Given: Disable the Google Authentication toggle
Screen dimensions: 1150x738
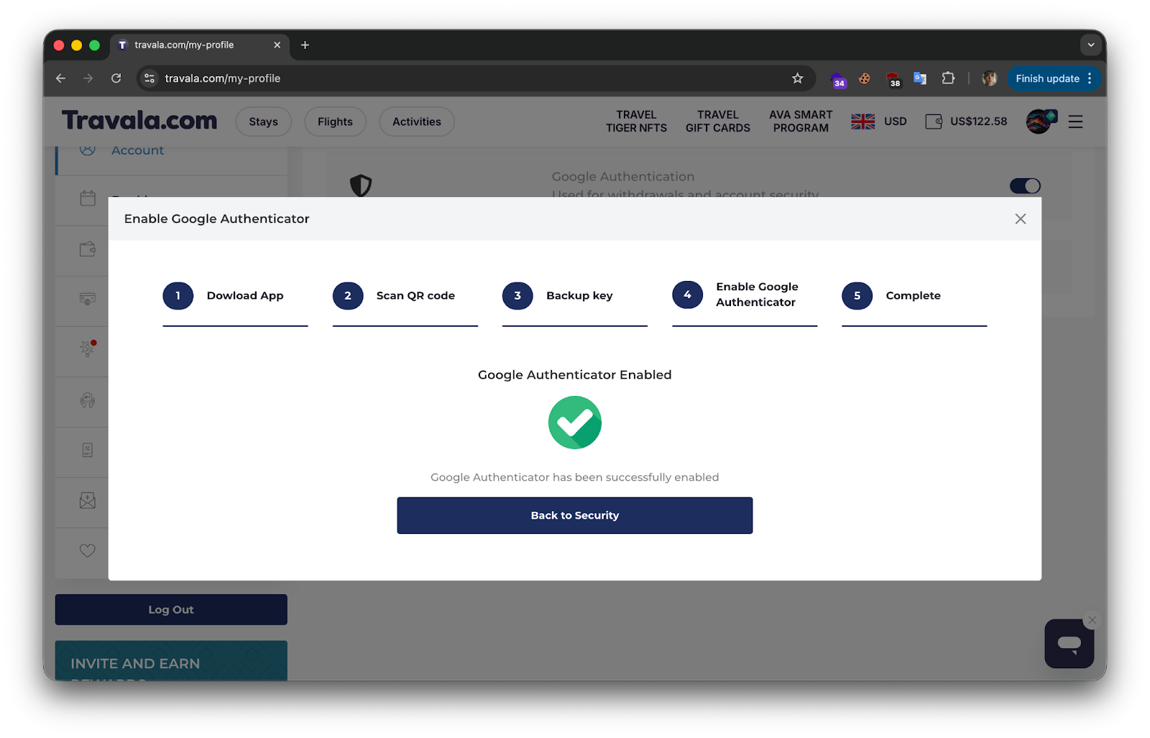Looking at the screenshot, I should click(x=1025, y=185).
